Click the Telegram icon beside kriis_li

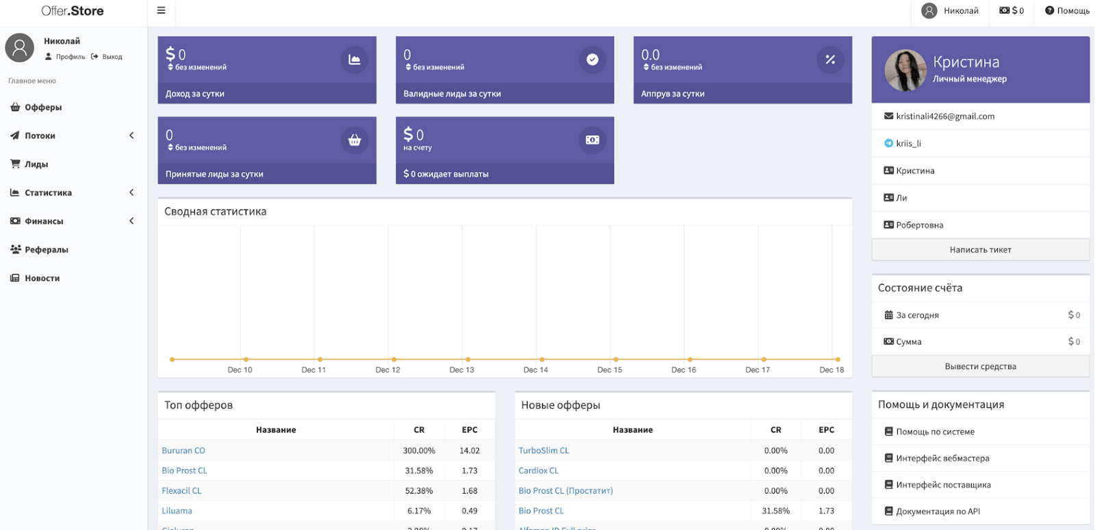point(888,143)
